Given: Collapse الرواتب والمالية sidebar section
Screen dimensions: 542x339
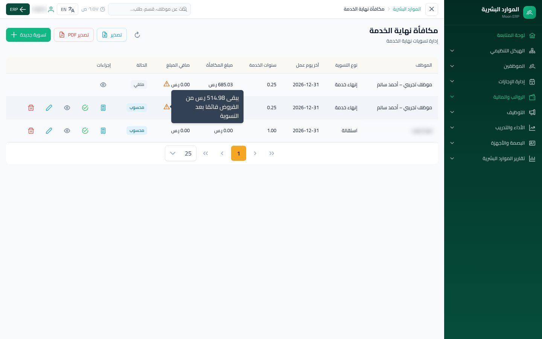Looking at the screenshot, I should [493, 97].
